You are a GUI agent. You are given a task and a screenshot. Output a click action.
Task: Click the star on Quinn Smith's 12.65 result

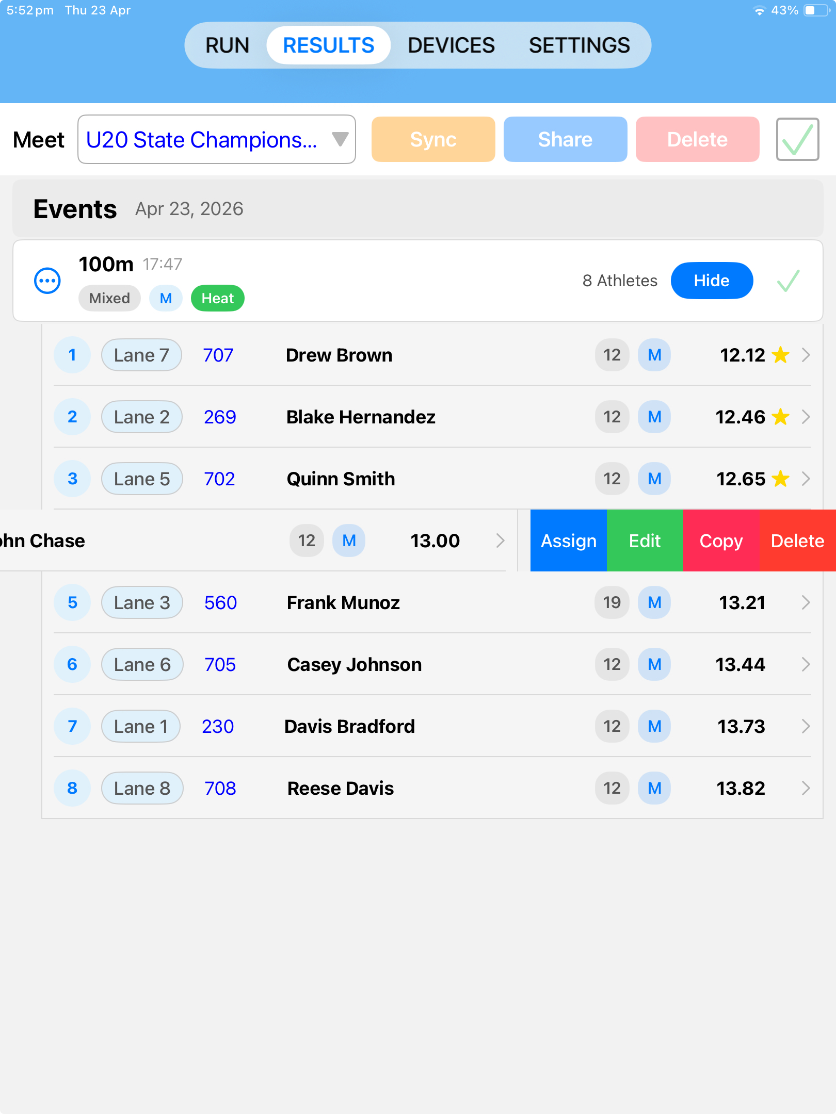781,479
